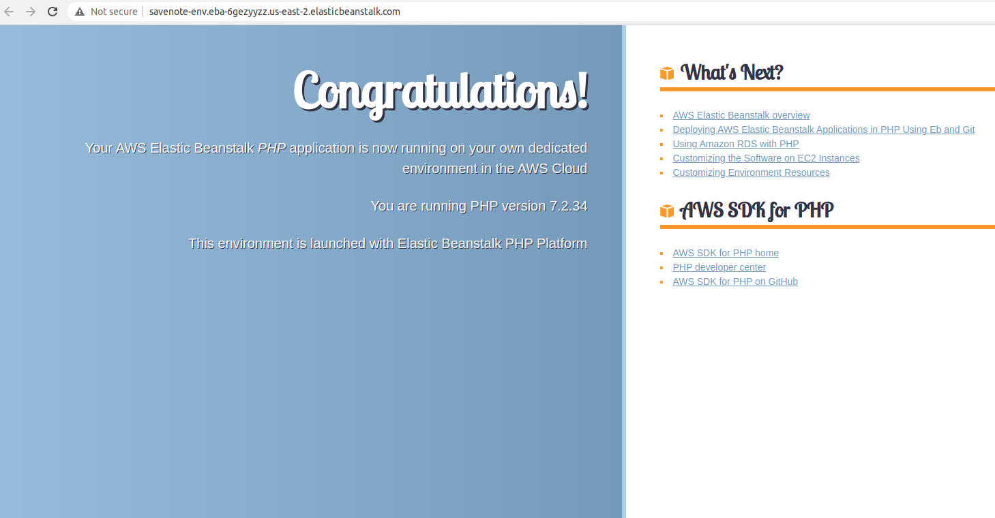The image size is (995, 518).
Task: Open the AWS SDK for PHP on GitHub link
Action: (x=735, y=281)
